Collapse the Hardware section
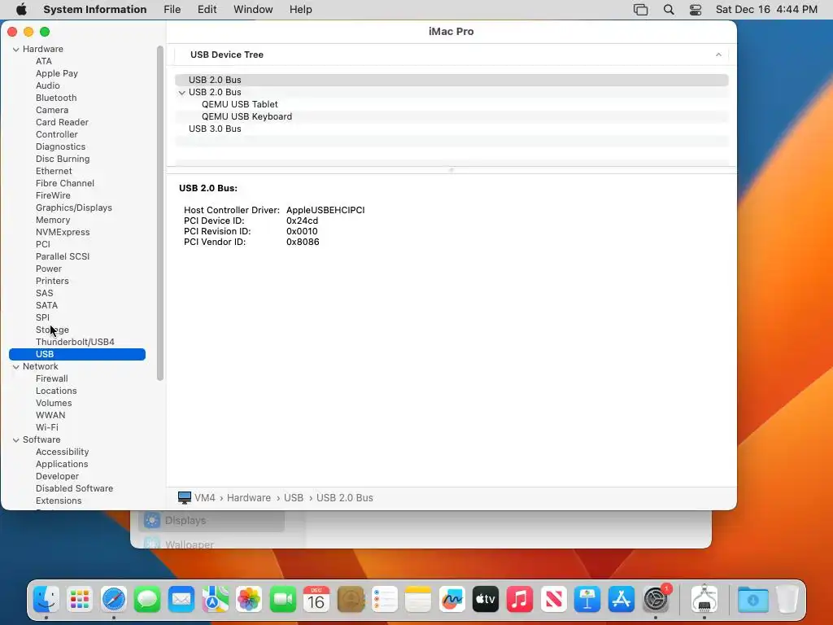 (x=16, y=50)
